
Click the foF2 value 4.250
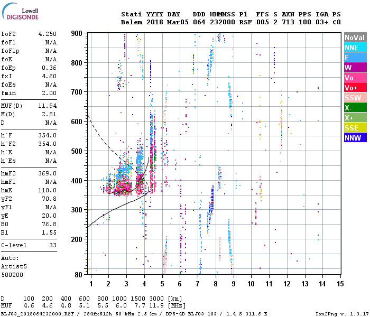tap(48, 34)
